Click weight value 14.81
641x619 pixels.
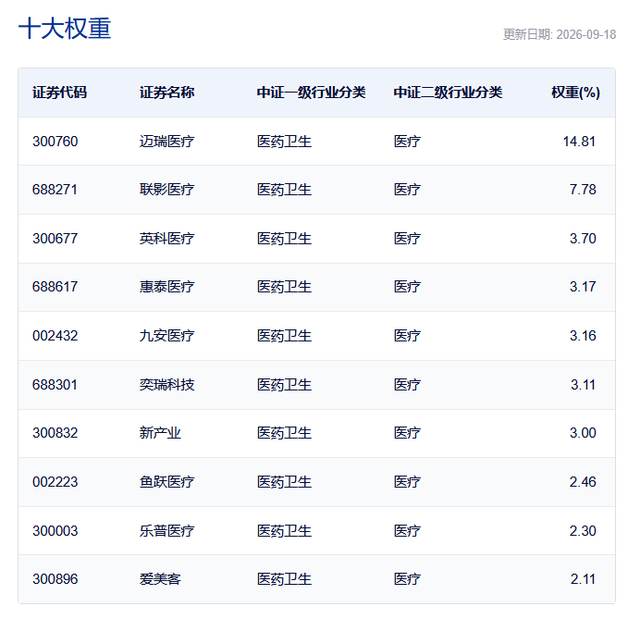pos(579,142)
